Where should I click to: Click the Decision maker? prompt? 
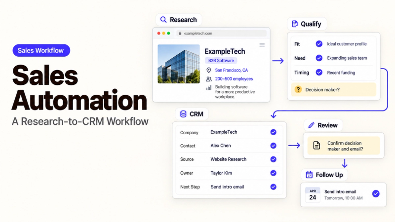[x=334, y=89]
